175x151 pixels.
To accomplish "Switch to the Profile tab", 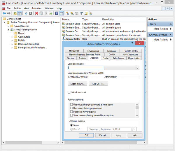I will tap(106, 58).
